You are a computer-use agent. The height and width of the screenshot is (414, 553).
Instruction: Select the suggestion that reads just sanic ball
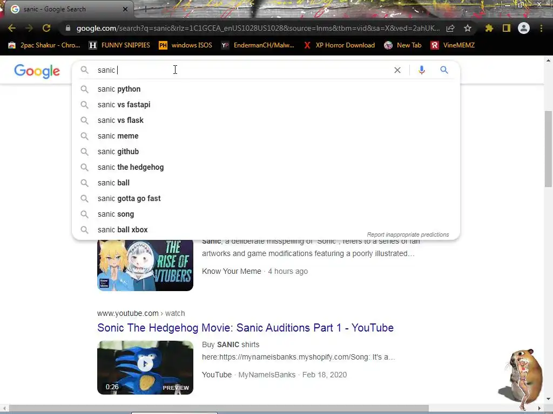(266, 183)
